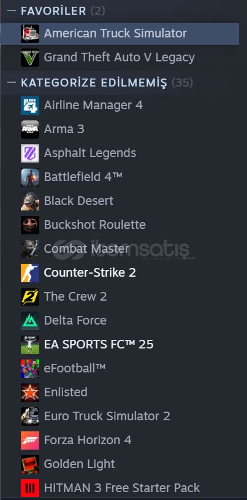Open Black Desert game entry
This screenshot has width=247, height=500.
tap(120, 201)
